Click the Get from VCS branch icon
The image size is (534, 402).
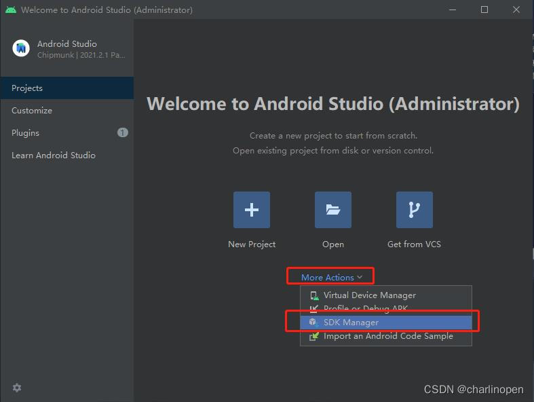(x=415, y=210)
